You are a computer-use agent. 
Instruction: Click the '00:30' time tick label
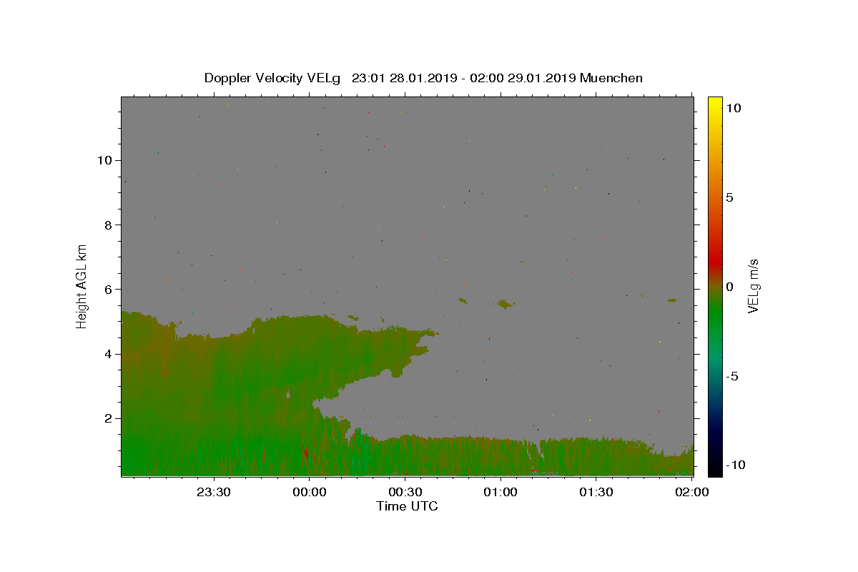405,492
